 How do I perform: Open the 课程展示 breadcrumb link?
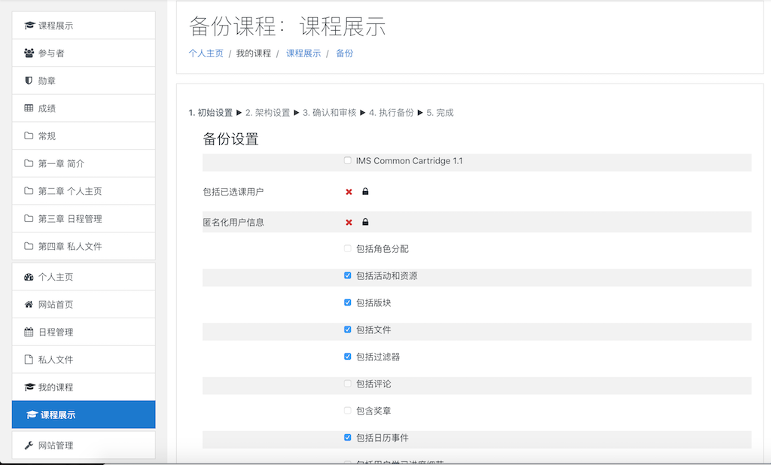click(303, 53)
